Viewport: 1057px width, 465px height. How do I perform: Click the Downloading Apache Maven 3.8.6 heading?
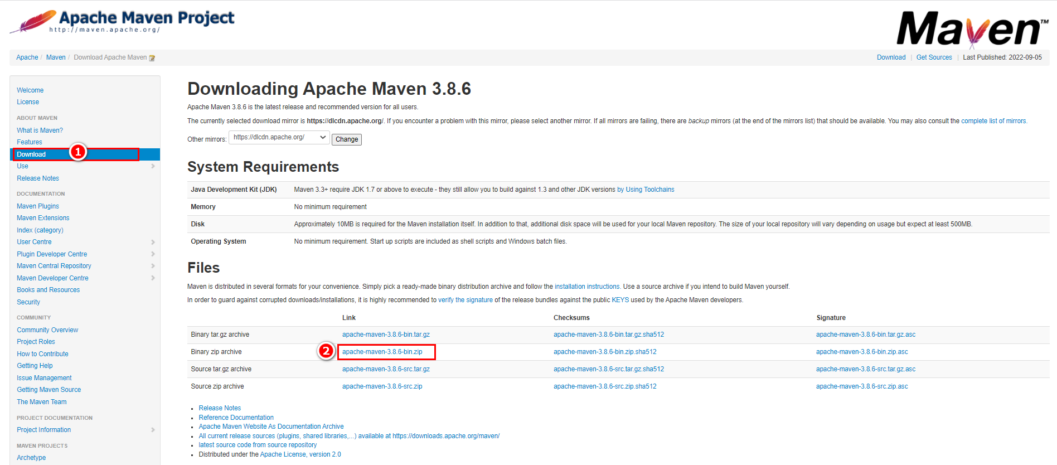pyautogui.click(x=329, y=89)
